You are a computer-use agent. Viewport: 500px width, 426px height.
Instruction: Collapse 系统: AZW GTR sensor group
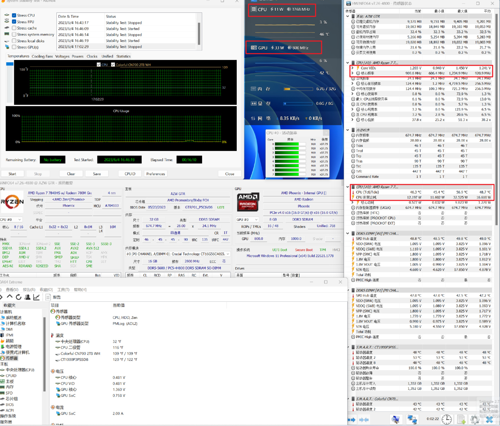tap(348, 17)
